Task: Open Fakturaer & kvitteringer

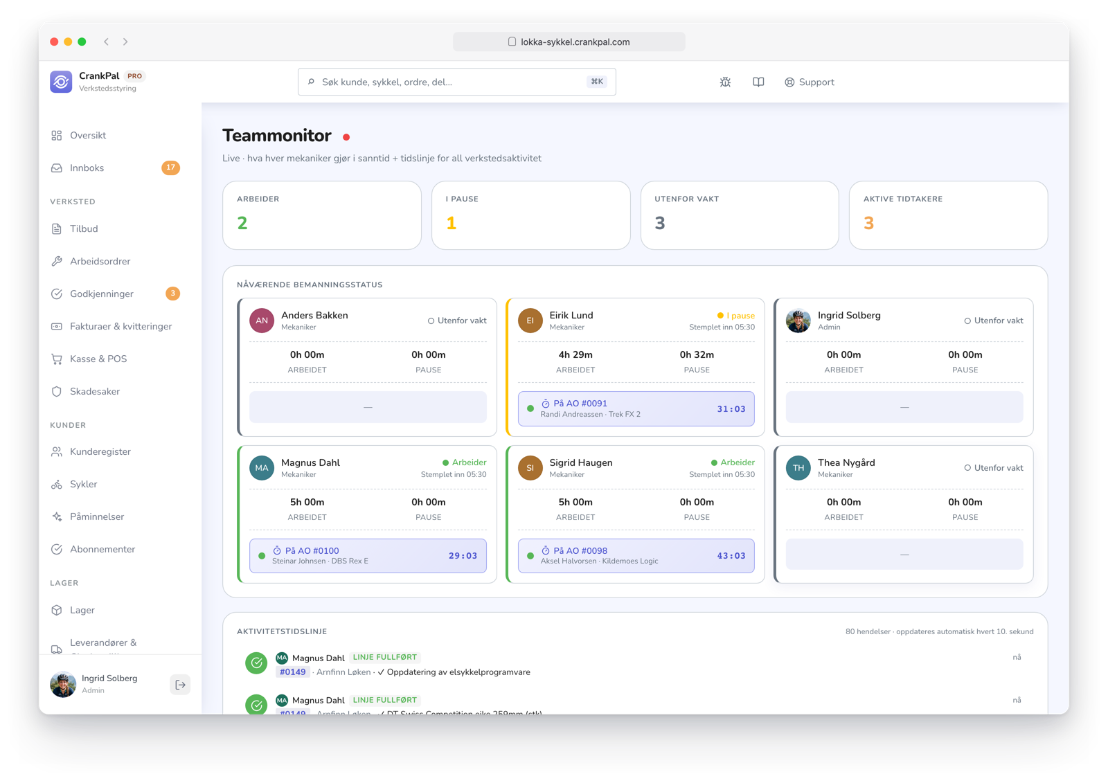Action: 120,327
